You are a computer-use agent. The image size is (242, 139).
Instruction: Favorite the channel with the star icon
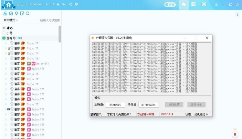pyautogui.click(x=58, y=4)
